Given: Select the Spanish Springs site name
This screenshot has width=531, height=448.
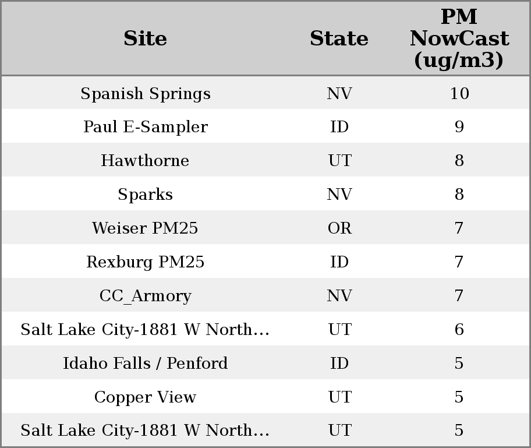Looking at the screenshot, I should [145, 94].
